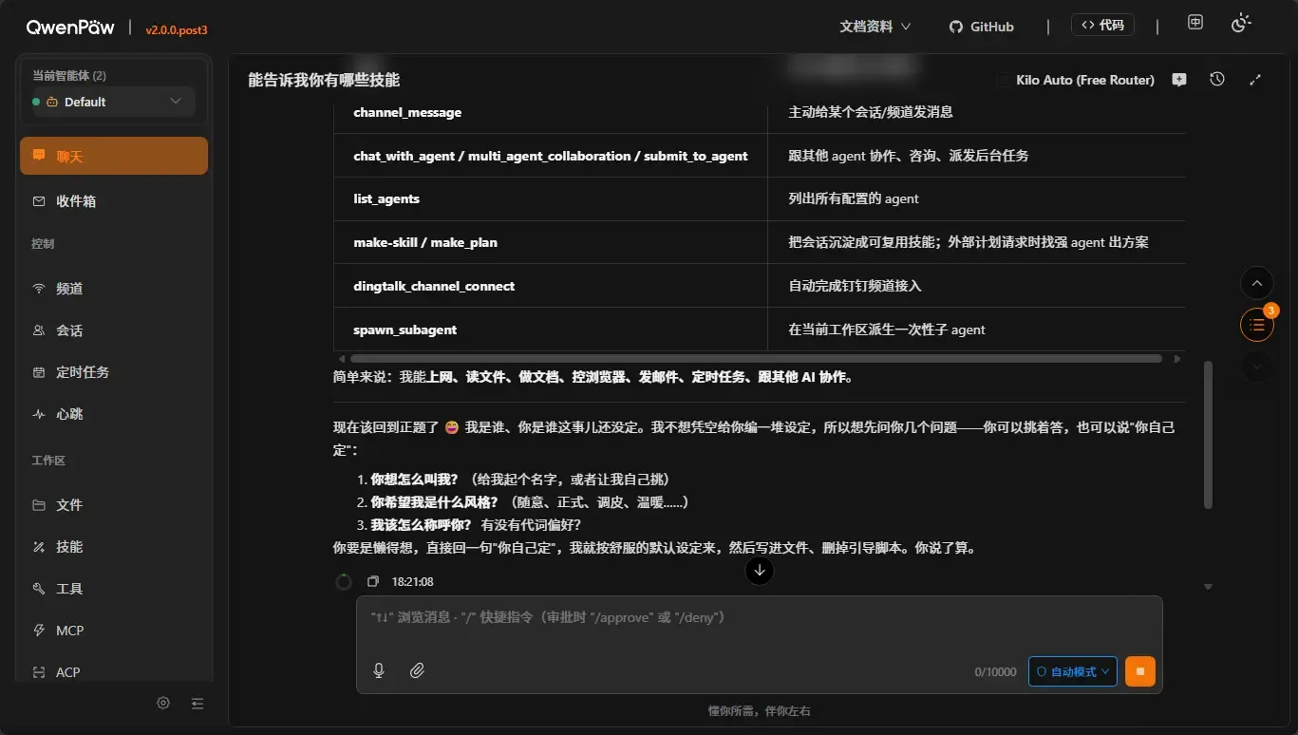The width and height of the screenshot is (1298, 735).
Task: Open the Default agent selector dropdown
Action: [x=113, y=102]
